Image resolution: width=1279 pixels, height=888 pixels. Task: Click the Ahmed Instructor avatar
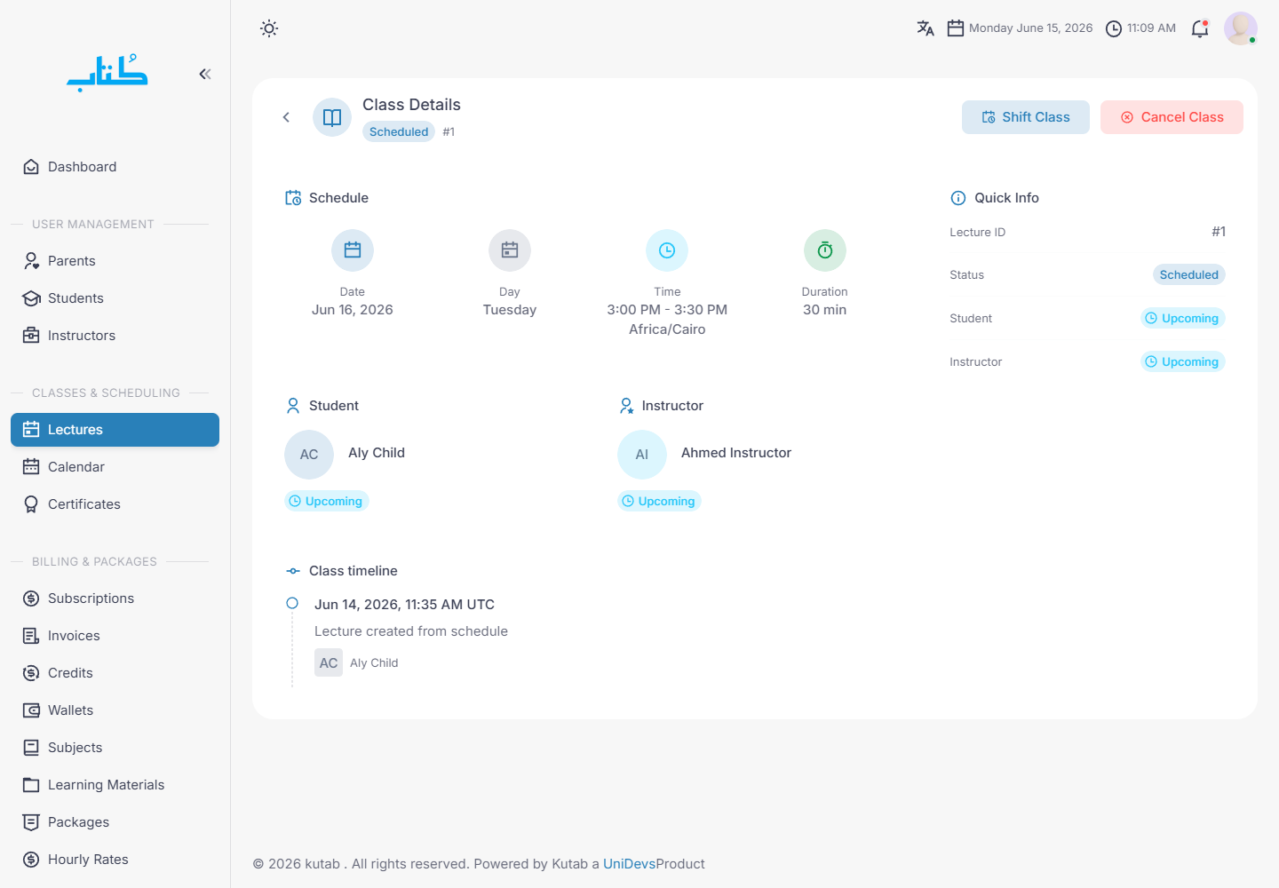point(642,455)
